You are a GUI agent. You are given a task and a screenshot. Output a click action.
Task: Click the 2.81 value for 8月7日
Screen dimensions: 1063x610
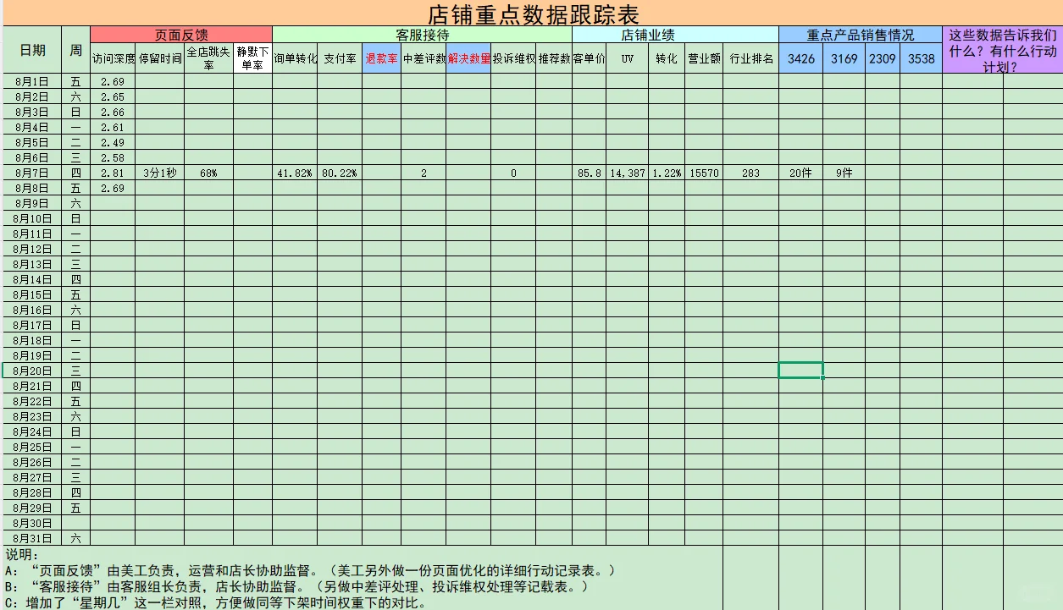113,173
